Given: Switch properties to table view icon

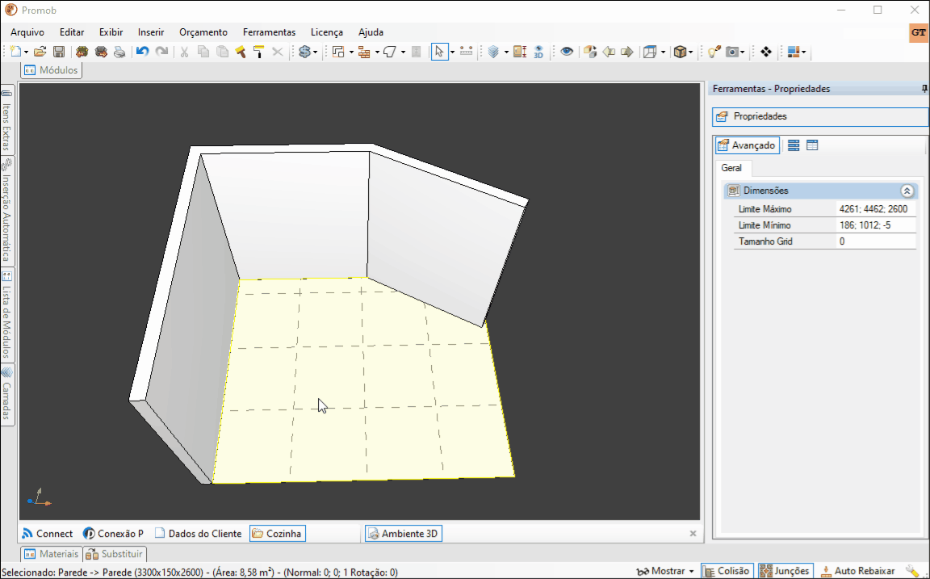Looking at the screenshot, I should [x=812, y=145].
